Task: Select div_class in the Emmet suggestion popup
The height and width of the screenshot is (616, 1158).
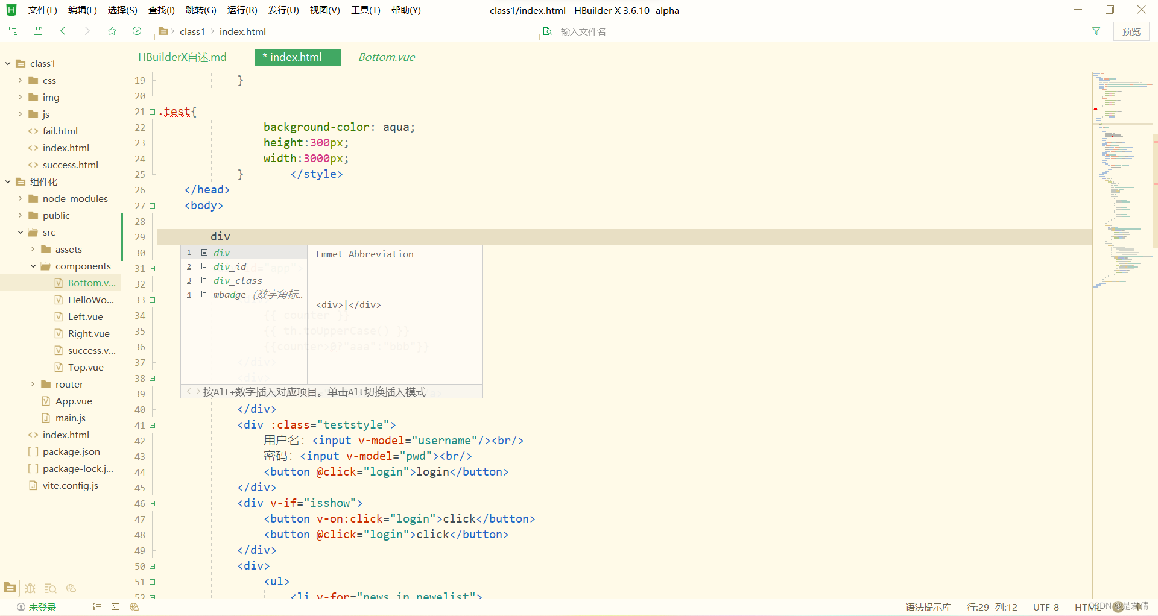Action: coord(238,280)
